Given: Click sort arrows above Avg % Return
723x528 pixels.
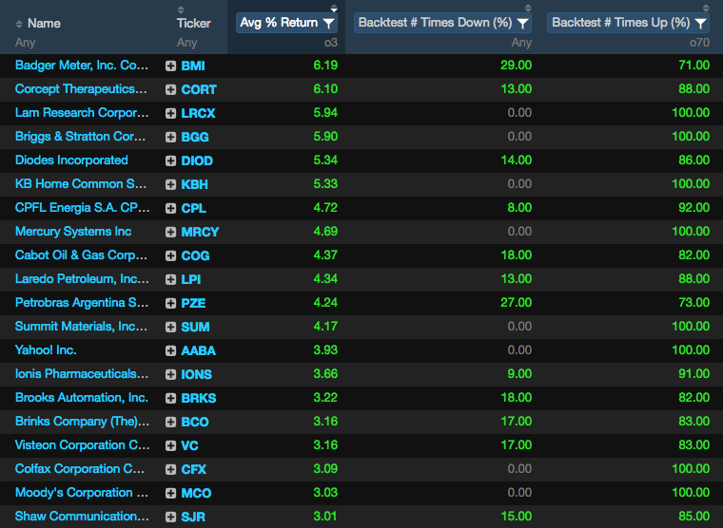Looking at the screenshot, I should (334, 8).
